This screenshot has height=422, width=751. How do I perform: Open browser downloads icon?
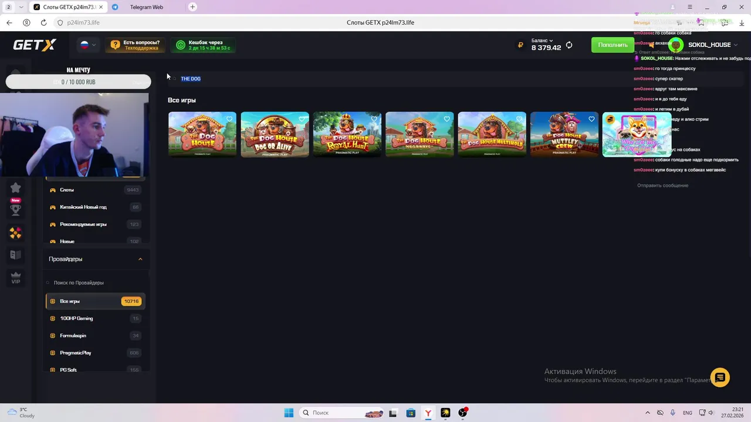[x=740, y=22]
